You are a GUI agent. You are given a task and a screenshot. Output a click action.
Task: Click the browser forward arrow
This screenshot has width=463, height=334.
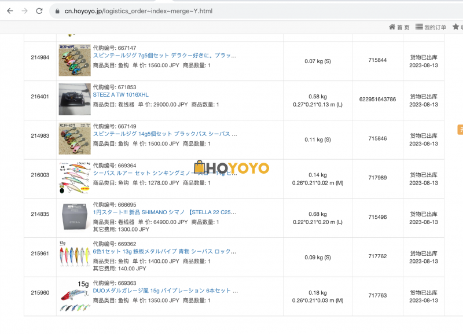(24, 11)
